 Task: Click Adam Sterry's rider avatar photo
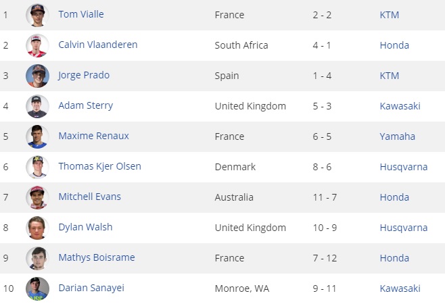[x=37, y=106]
